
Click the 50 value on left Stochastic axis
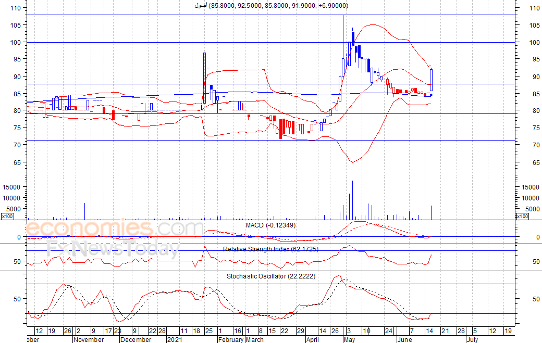[x=17, y=299]
